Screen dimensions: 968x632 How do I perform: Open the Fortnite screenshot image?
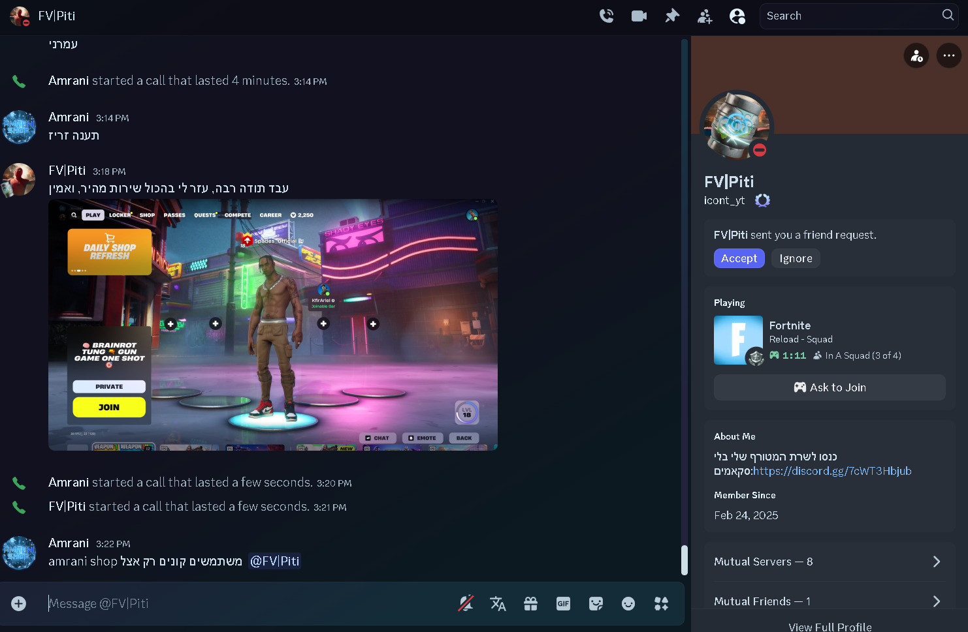(273, 325)
